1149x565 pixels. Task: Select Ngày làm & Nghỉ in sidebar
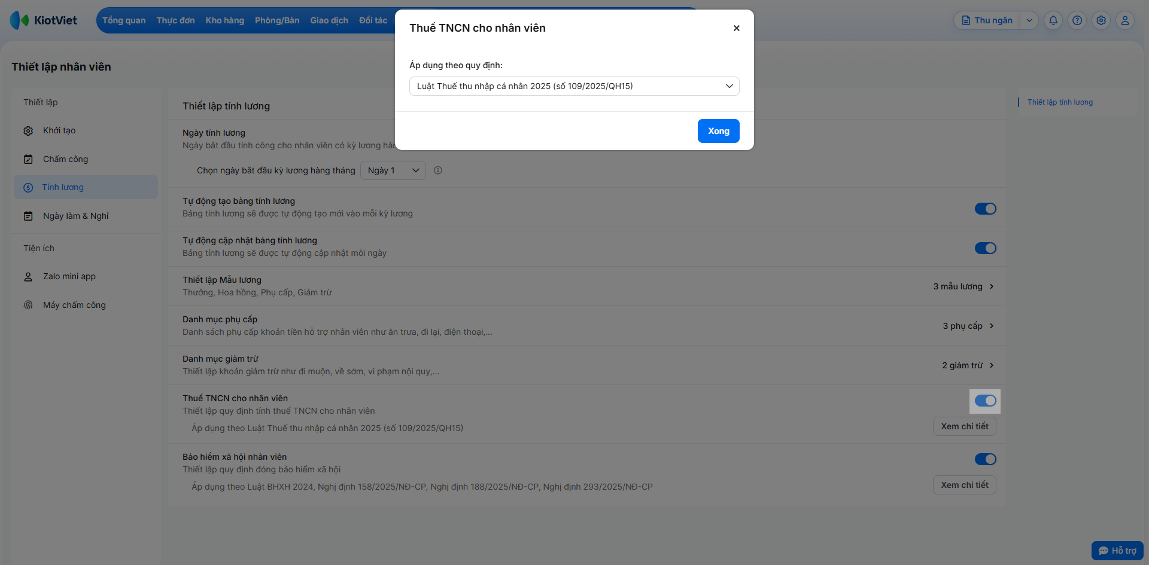pos(86,216)
